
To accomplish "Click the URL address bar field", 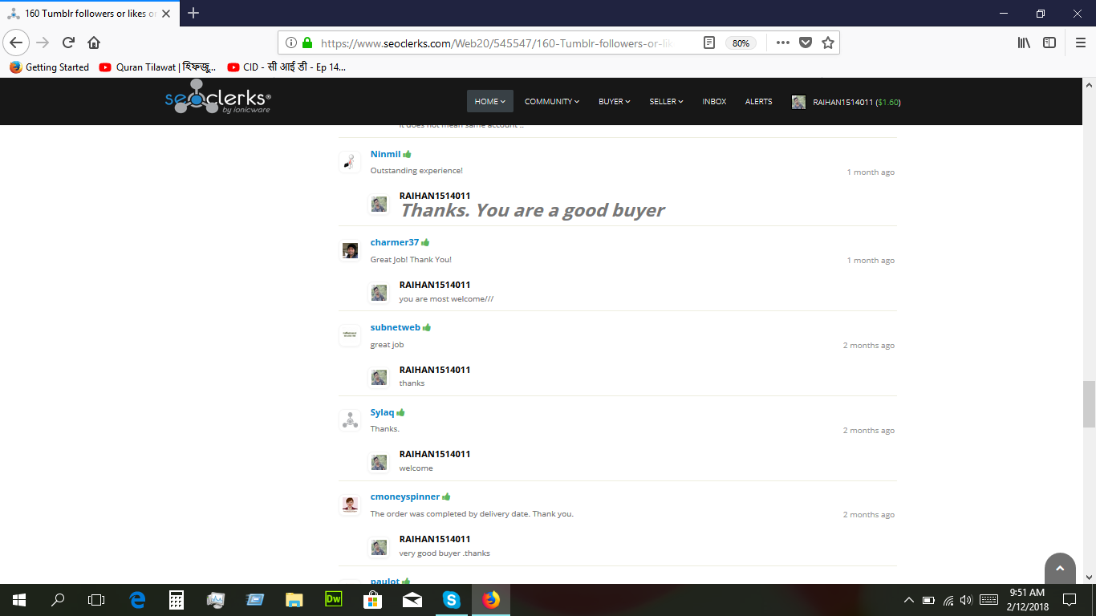I will click(497, 43).
